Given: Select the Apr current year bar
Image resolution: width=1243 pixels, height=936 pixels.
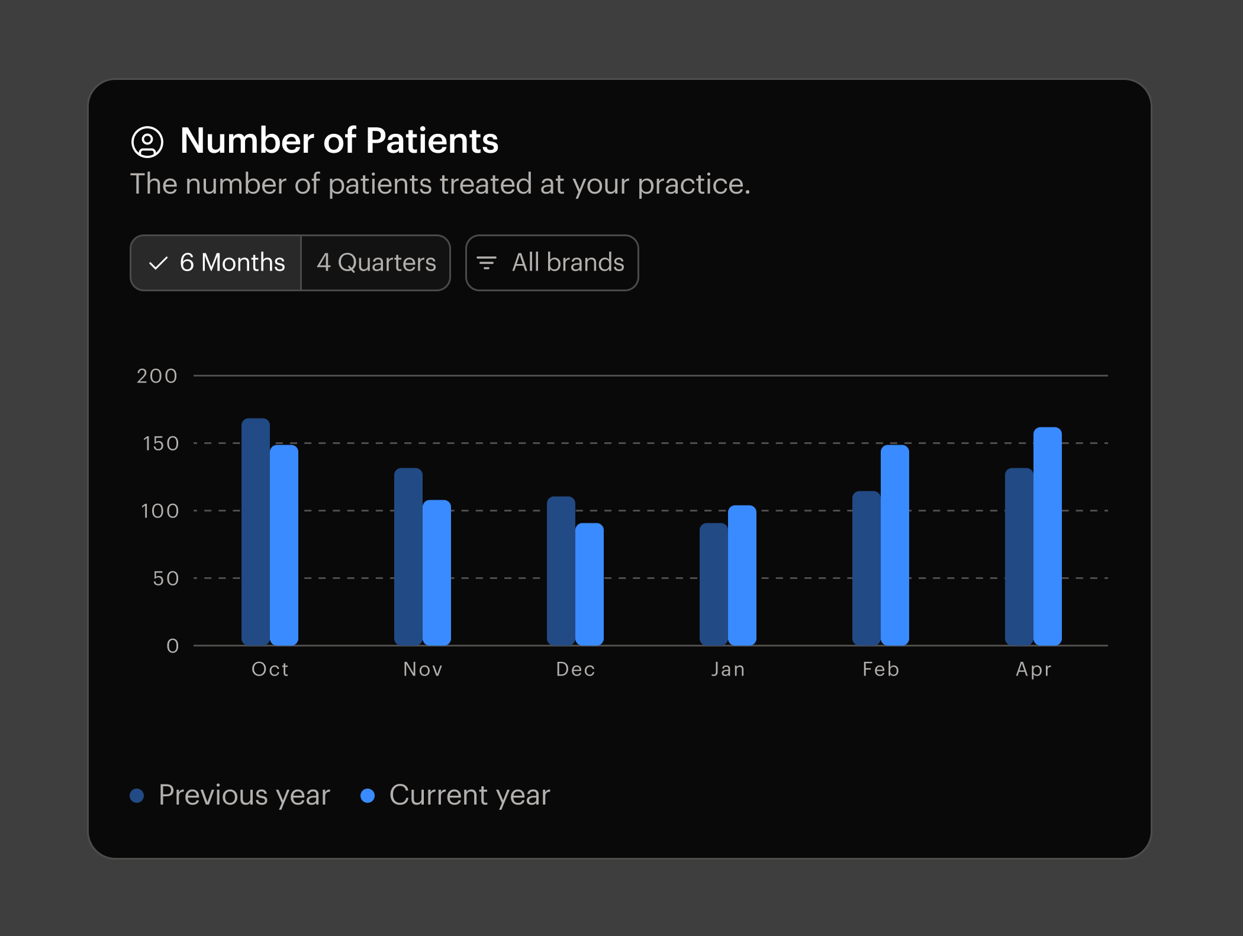Looking at the screenshot, I should [x=1048, y=536].
